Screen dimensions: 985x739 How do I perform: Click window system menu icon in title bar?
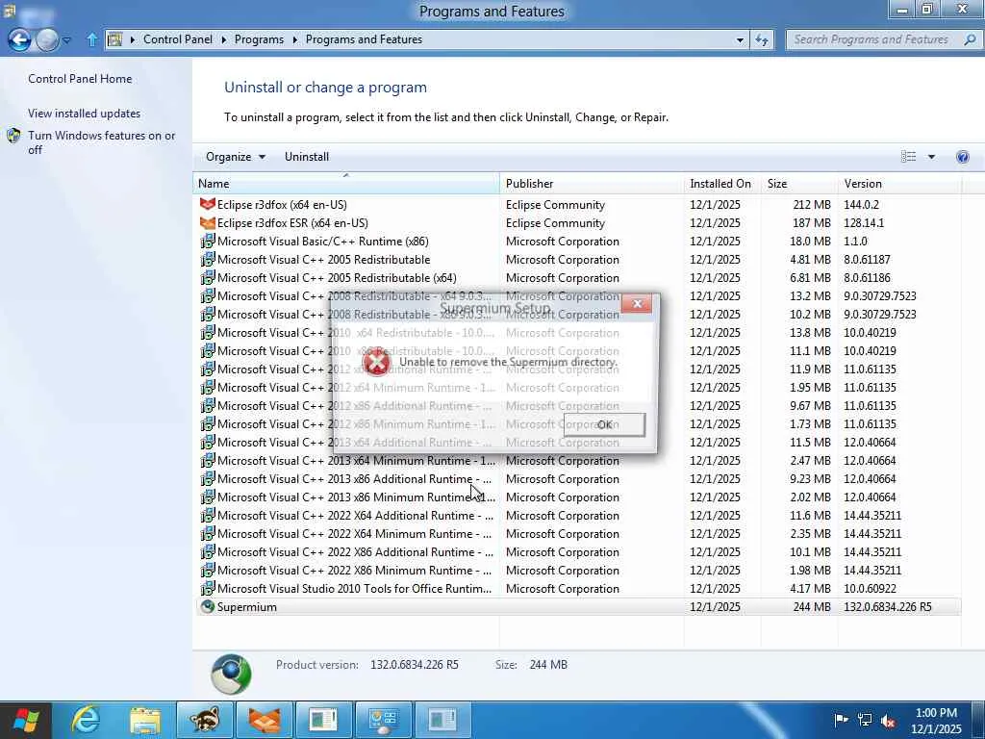tap(9, 11)
